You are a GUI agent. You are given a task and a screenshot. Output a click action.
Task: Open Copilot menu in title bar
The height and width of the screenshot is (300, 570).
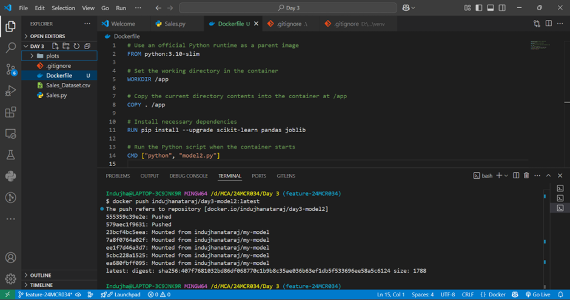409,8
